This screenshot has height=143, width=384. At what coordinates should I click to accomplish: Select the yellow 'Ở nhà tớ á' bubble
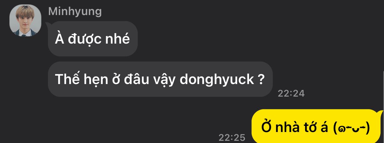(316, 127)
